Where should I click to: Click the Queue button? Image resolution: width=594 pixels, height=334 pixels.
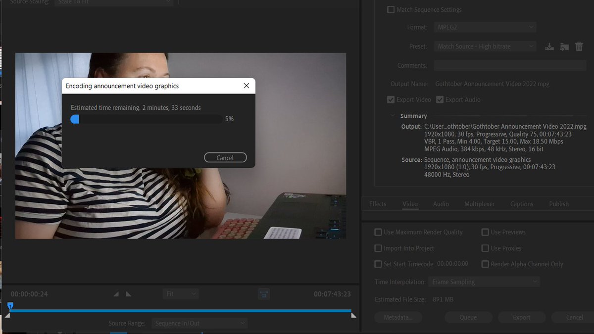[468, 317]
